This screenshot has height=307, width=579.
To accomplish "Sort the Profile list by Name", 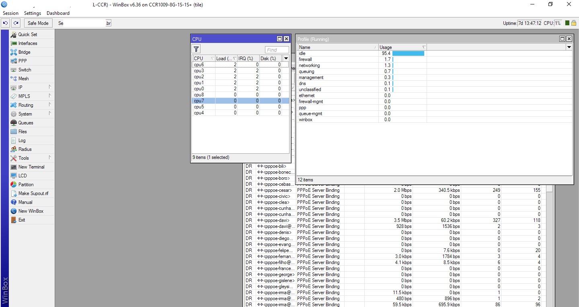I will pyautogui.click(x=338, y=47).
